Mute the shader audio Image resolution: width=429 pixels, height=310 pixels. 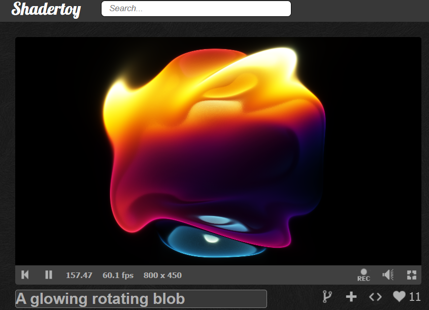point(388,274)
